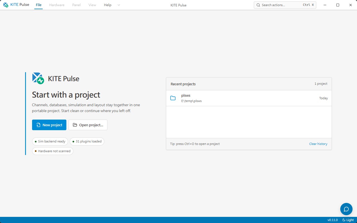Open the Panel menu
Image resolution: width=357 pixels, height=223 pixels.
pos(76,5)
